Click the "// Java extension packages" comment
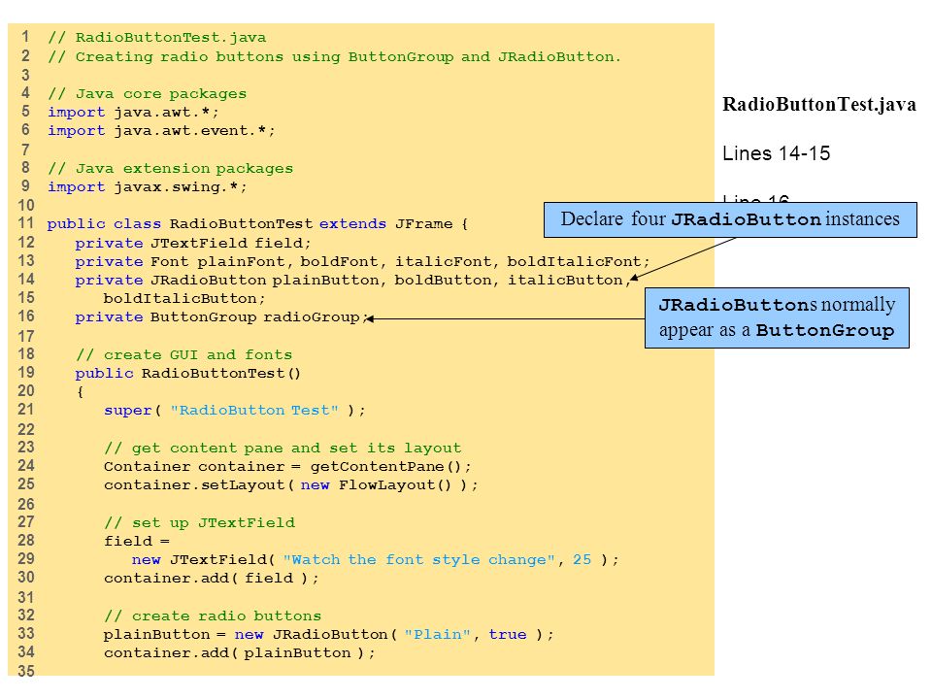The width and height of the screenshot is (932, 699). tap(170, 169)
